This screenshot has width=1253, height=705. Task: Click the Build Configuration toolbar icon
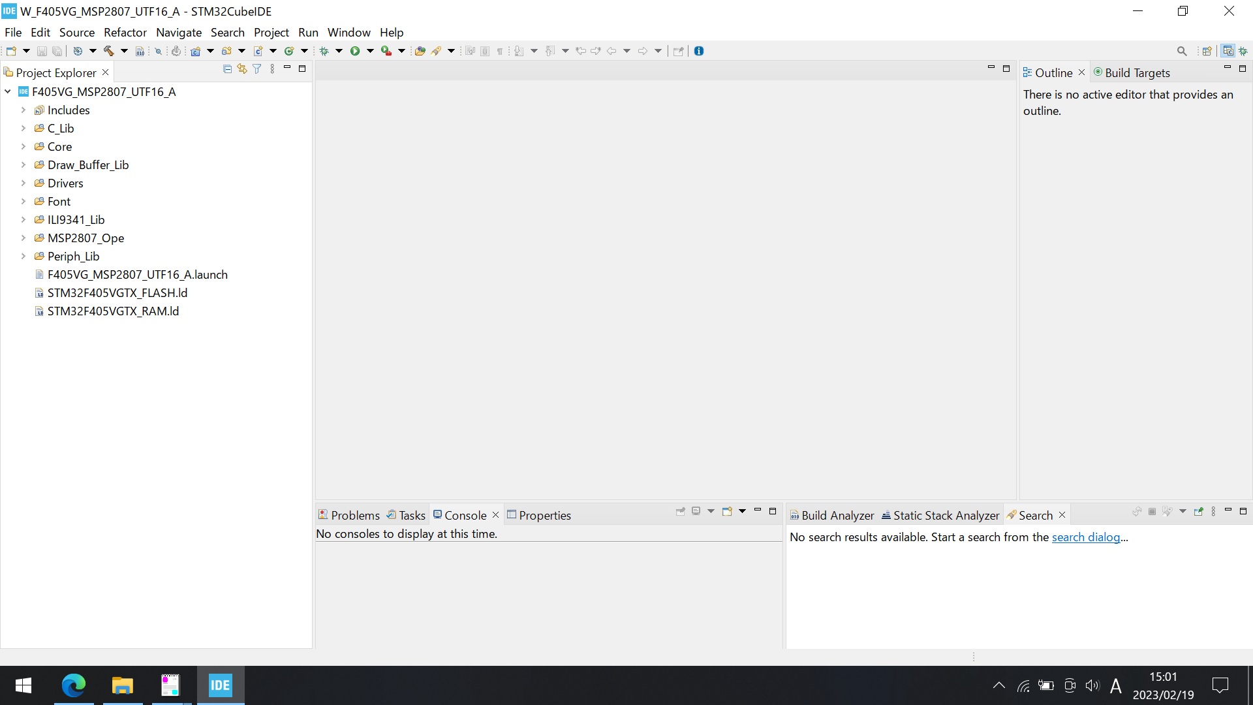[x=78, y=51]
